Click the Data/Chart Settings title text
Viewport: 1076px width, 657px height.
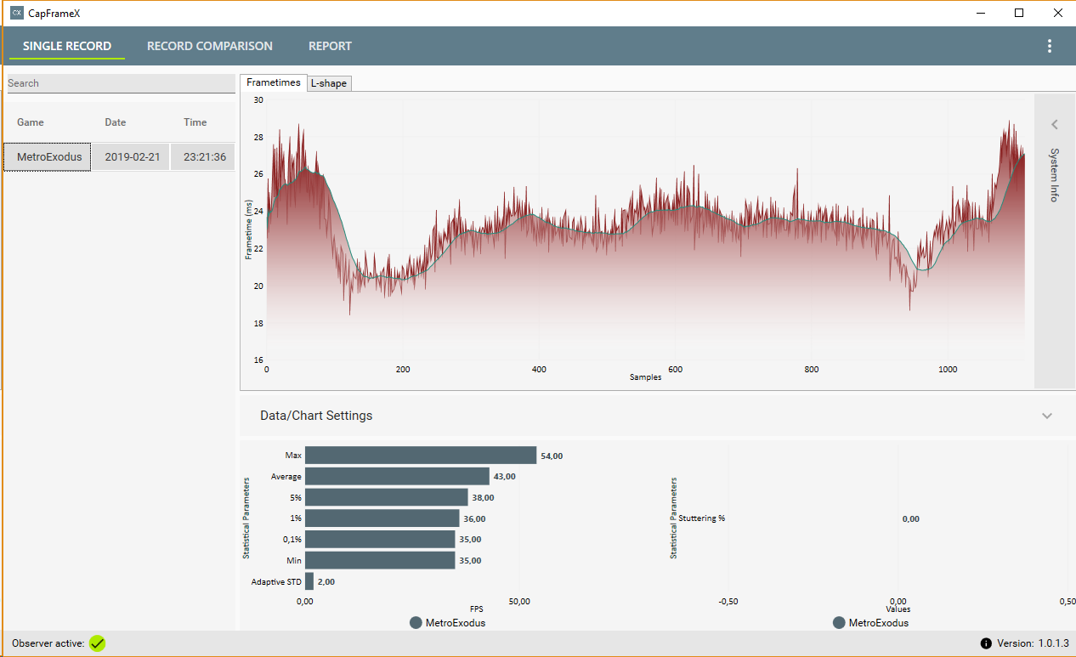point(316,416)
